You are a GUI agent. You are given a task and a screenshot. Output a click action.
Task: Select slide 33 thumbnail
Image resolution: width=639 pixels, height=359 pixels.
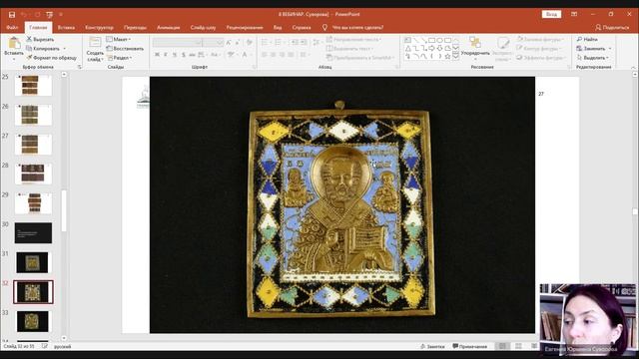pos(33,321)
